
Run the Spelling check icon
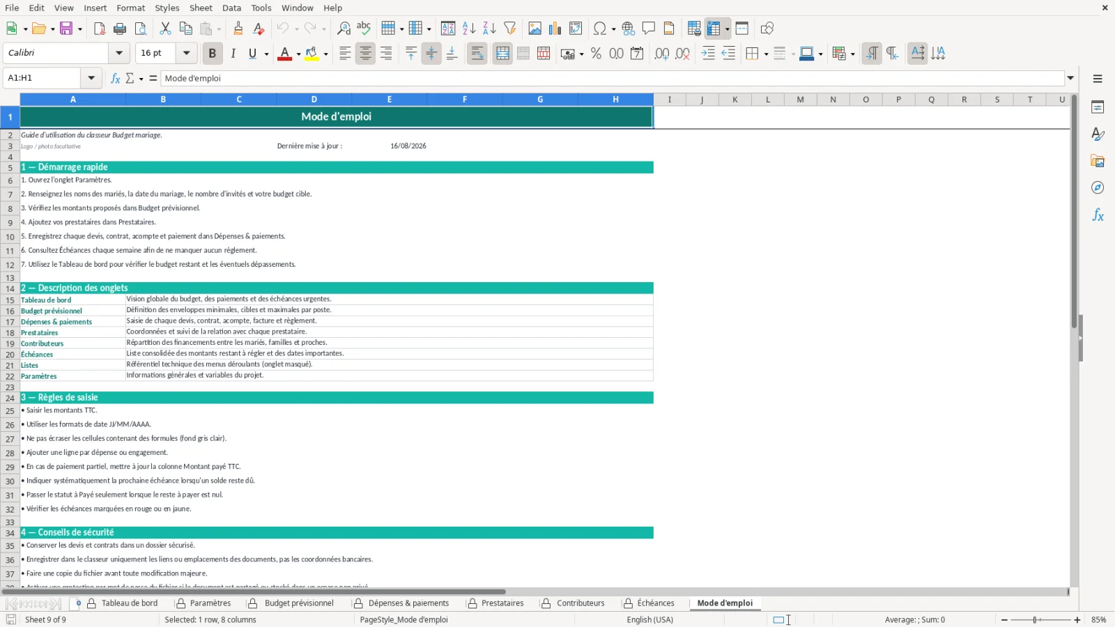coord(364,29)
